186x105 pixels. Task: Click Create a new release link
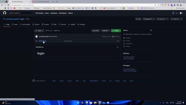[x=128, y=59]
